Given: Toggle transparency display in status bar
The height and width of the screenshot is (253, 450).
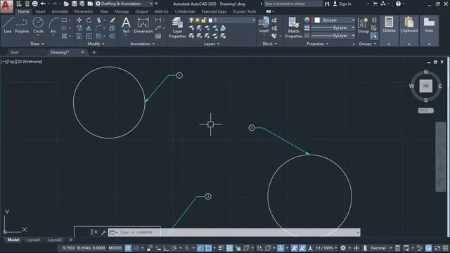Looking at the screenshot, I should pyautogui.click(x=229, y=248).
